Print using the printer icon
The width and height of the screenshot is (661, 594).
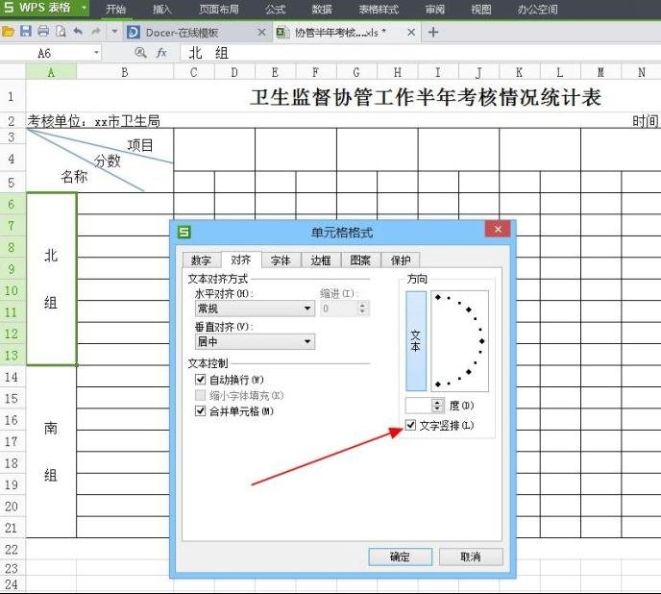coord(43,31)
